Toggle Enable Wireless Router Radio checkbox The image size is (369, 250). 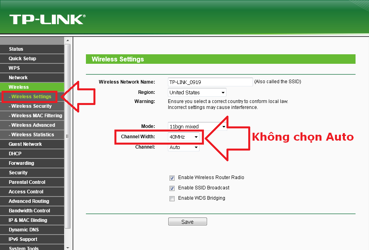[172, 178]
